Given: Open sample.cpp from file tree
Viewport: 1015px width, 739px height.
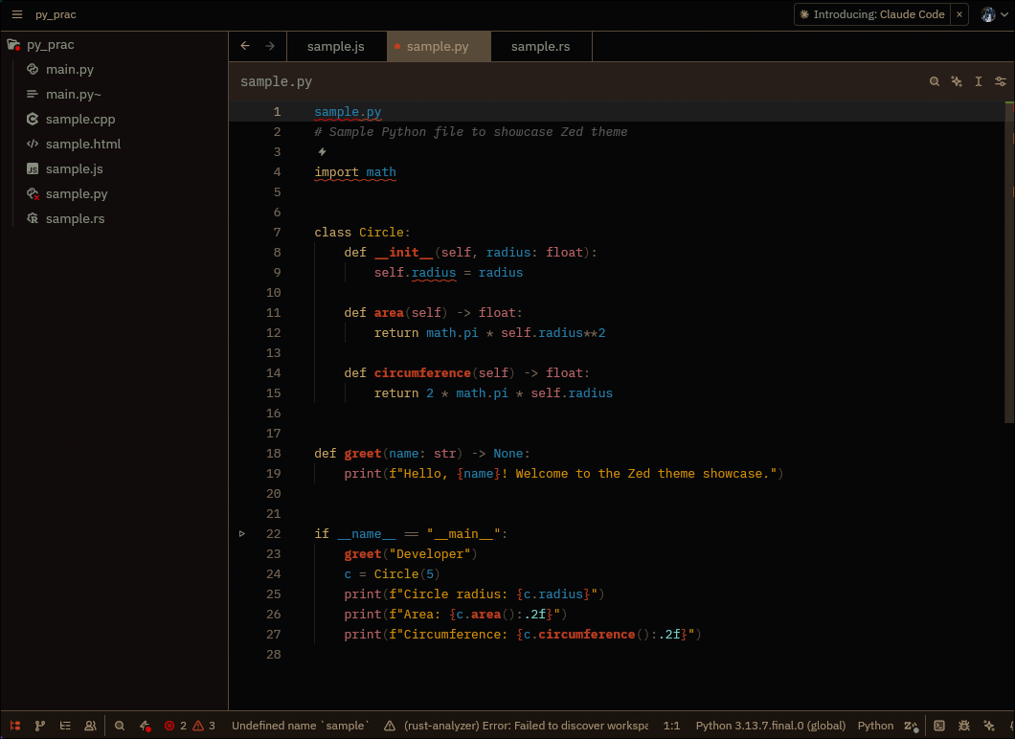Looking at the screenshot, I should (x=80, y=119).
